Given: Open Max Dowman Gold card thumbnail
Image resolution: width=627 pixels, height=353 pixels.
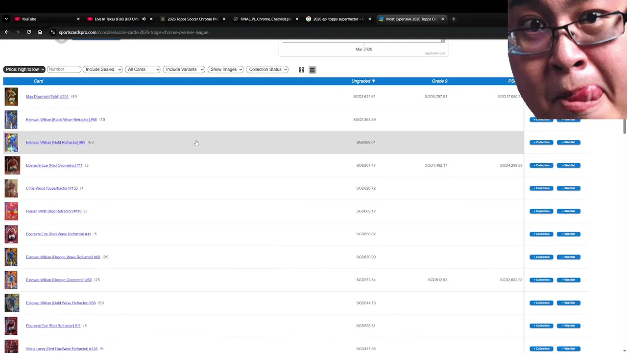Looking at the screenshot, I should click(11, 97).
